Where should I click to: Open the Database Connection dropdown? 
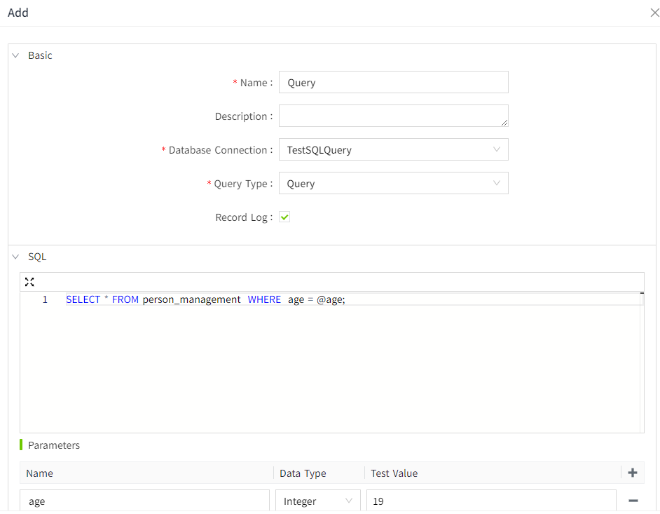click(393, 150)
